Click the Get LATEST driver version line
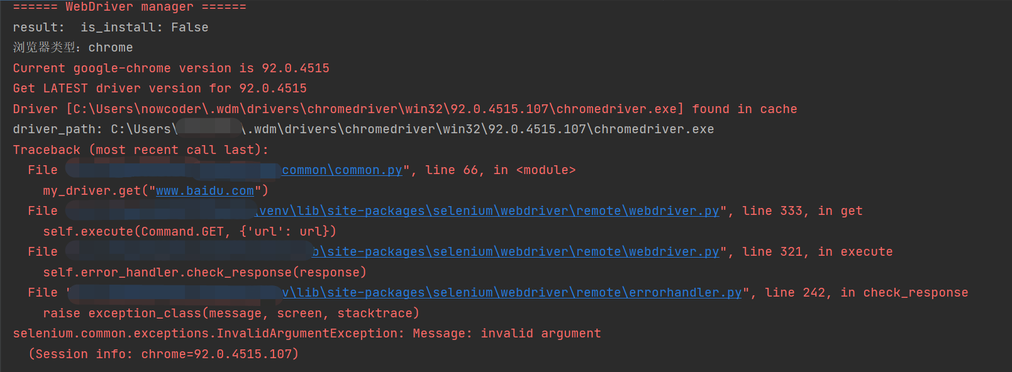 tap(160, 89)
